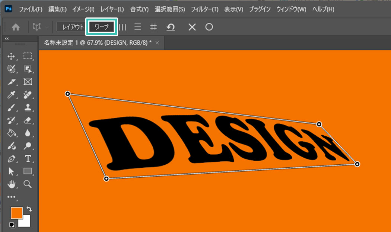Select the Move tool
This screenshot has height=232, width=391.
point(11,56)
